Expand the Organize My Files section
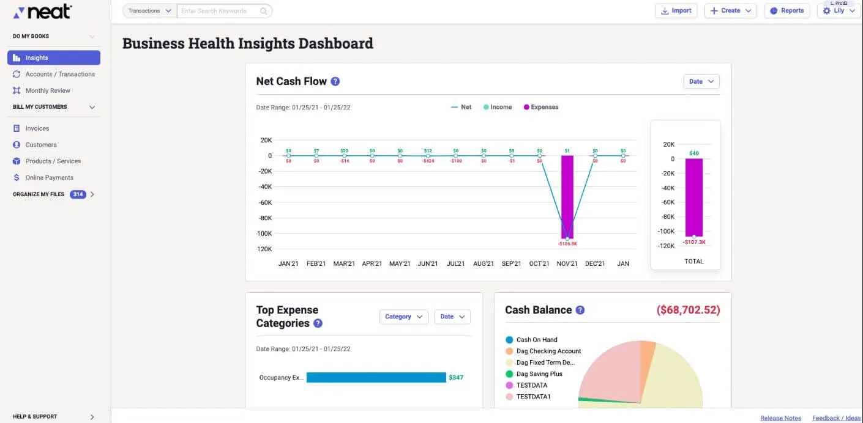 [92, 194]
